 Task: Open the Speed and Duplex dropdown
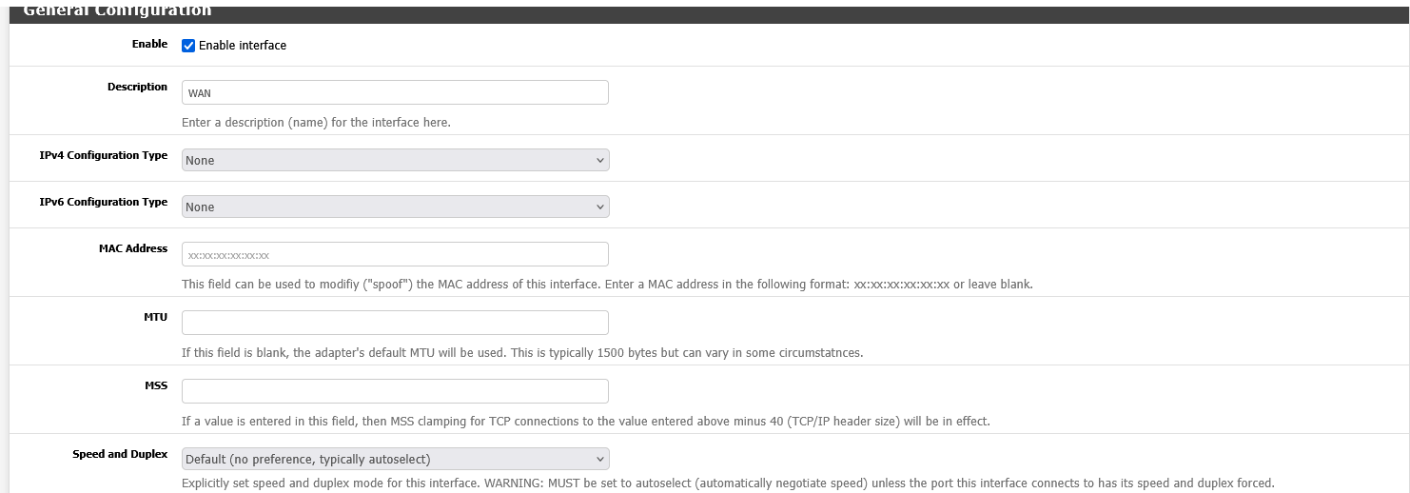click(x=395, y=459)
